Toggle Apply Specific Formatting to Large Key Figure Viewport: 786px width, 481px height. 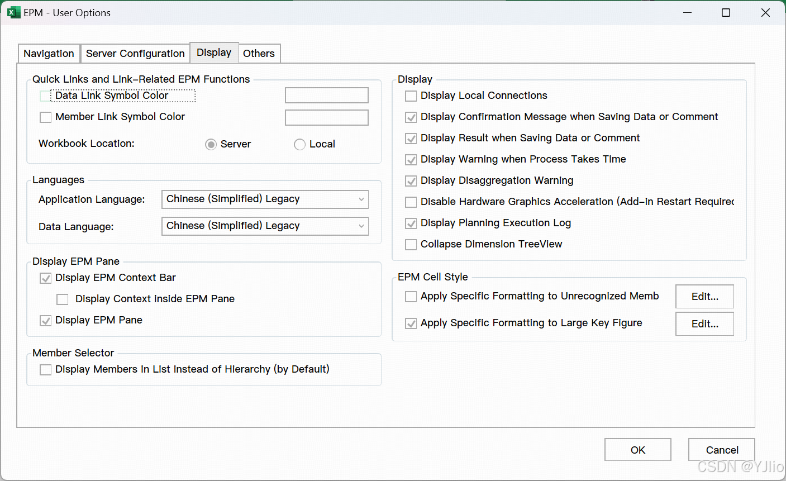(411, 323)
